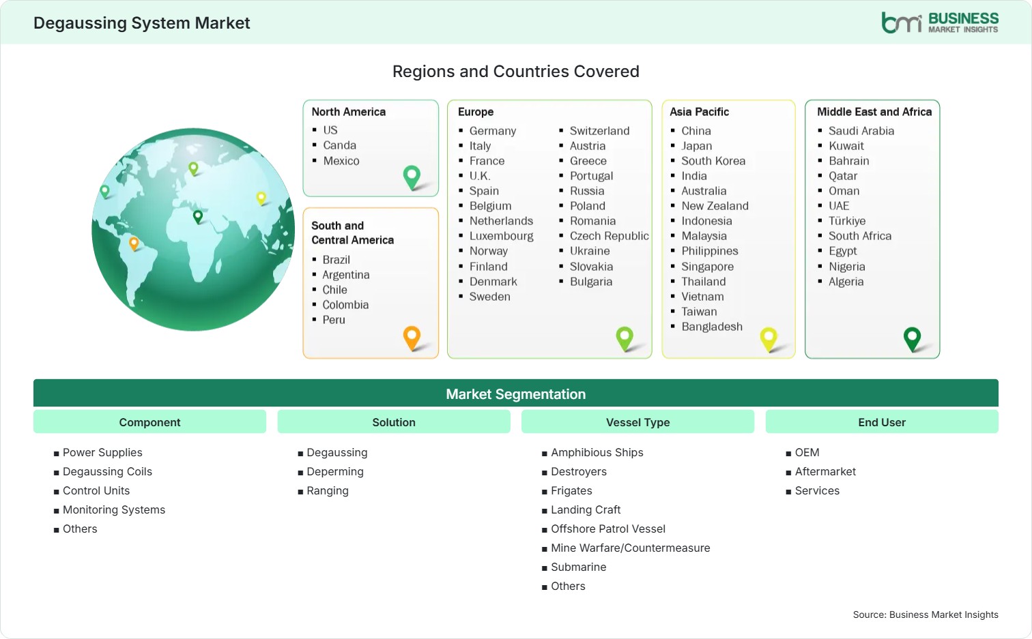Viewport: 1032px width, 639px height.
Task: Click 'Canda' in North America list
Action: [340, 145]
